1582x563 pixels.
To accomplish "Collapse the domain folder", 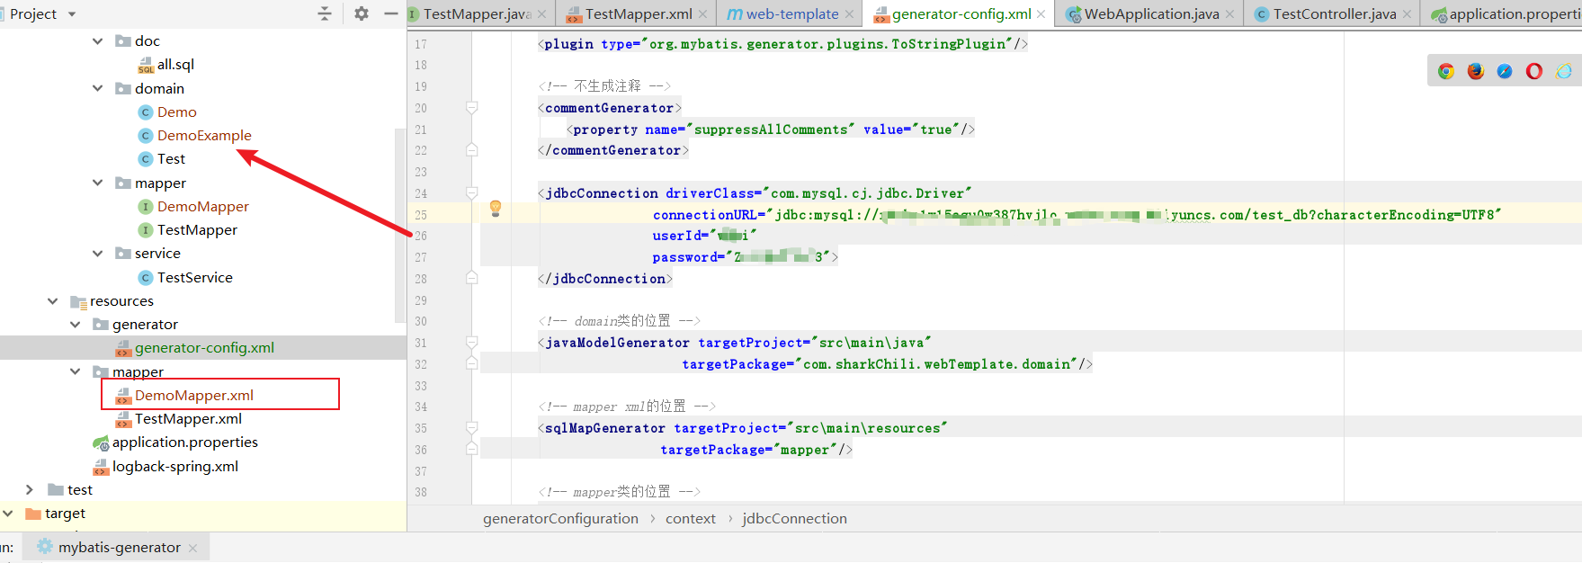I will click(x=98, y=88).
